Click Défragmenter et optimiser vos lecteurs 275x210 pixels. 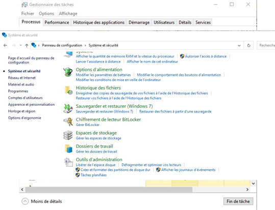[151, 165]
